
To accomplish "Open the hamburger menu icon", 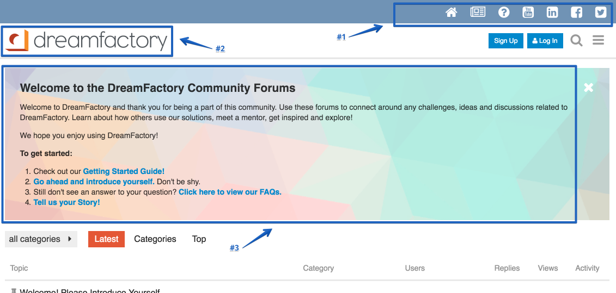I will pyautogui.click(x=599, y=40).
